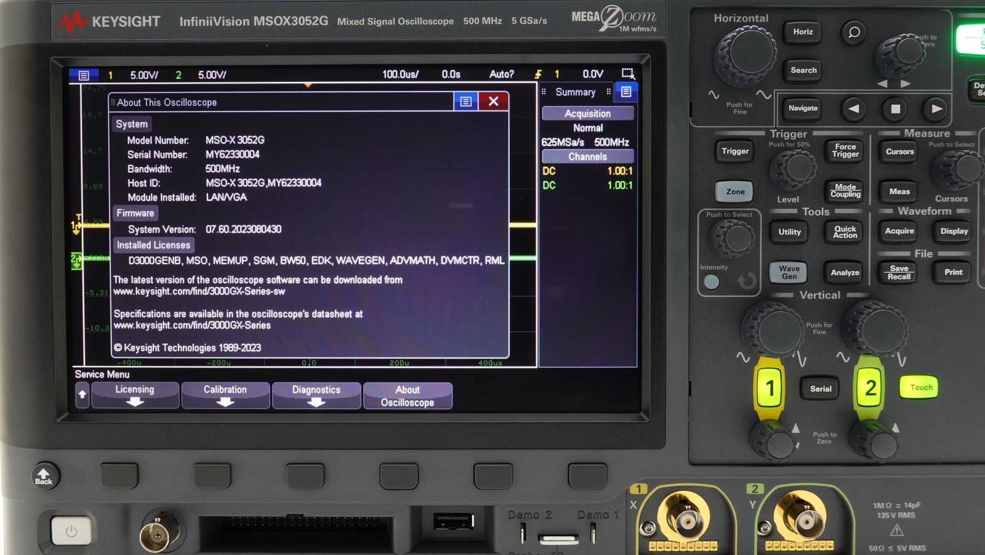The image size is (985, 555).
Task: Push the Meas button
Action: click(x=899, y=192)
